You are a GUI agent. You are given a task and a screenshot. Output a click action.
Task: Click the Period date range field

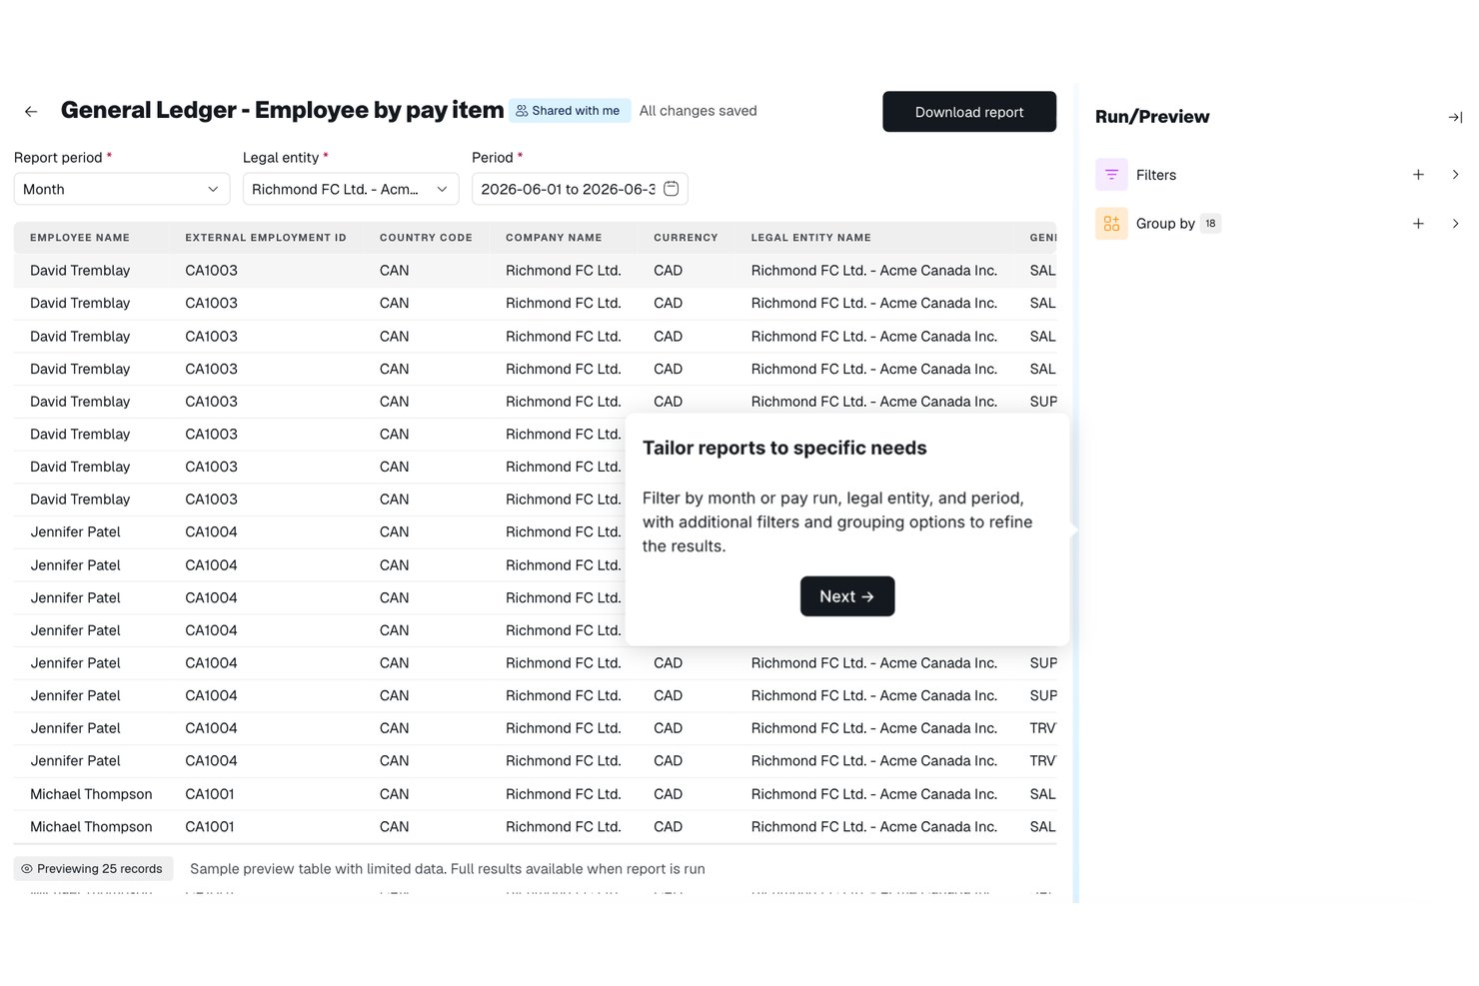pyautogui.click(x=580, y=189)
